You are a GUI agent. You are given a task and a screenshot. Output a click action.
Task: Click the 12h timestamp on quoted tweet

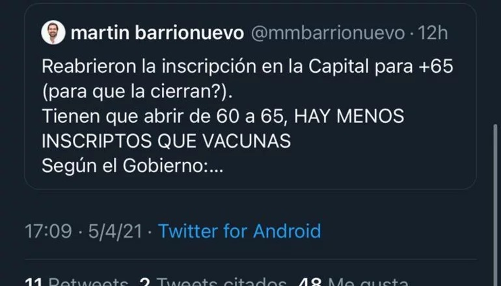pos(433,32)
